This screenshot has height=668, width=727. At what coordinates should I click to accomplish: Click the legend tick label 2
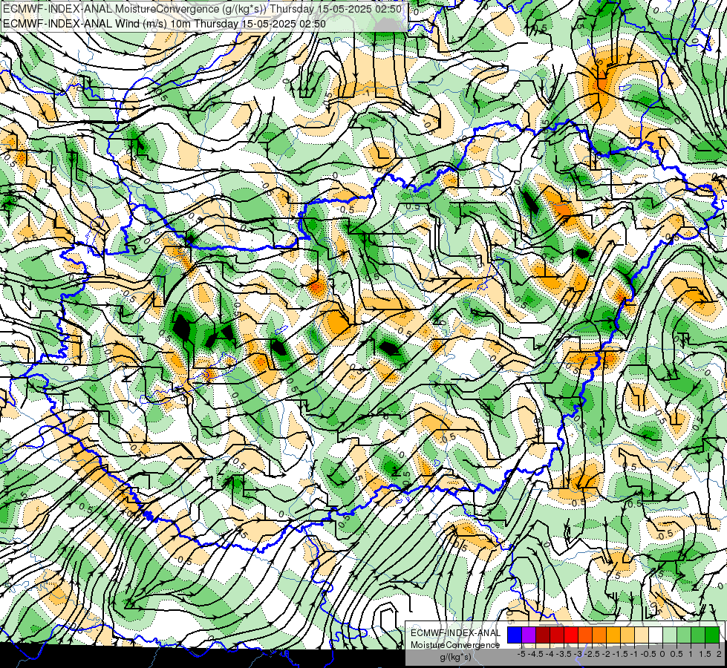pyautogui.click(x=719, y=654)
